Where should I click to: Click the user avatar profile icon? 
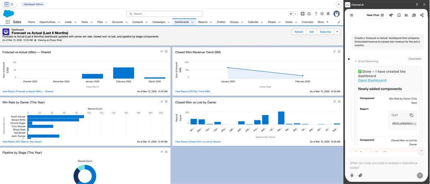(x=336, y=14)
